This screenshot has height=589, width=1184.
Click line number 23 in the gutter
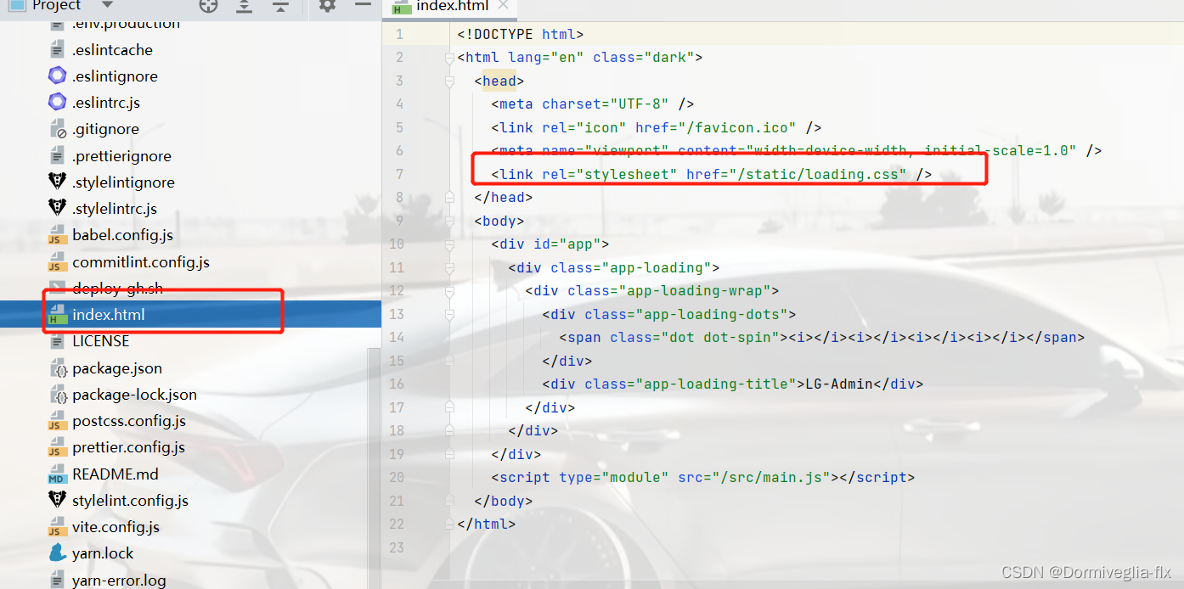coord(397,547)
